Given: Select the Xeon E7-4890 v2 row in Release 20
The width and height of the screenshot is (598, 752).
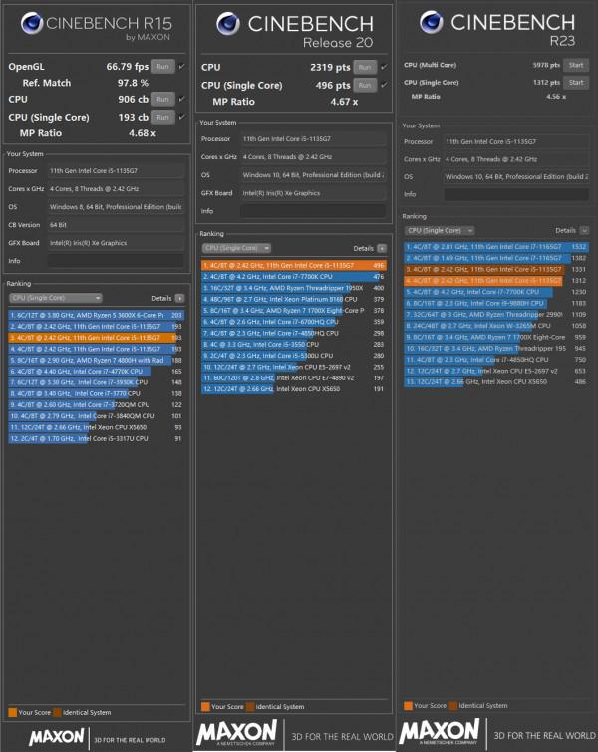Looking at the screenshot, I should (294, 377).
